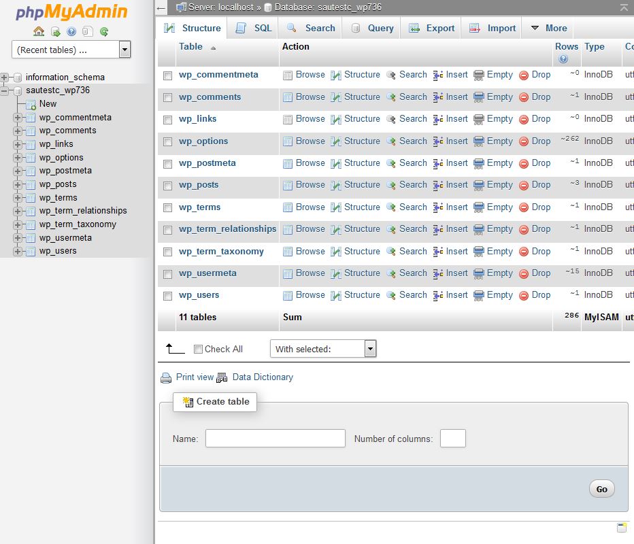The image size is (634, 544).
Task: Open the More tab dropdown
Action: coord(548,28)
